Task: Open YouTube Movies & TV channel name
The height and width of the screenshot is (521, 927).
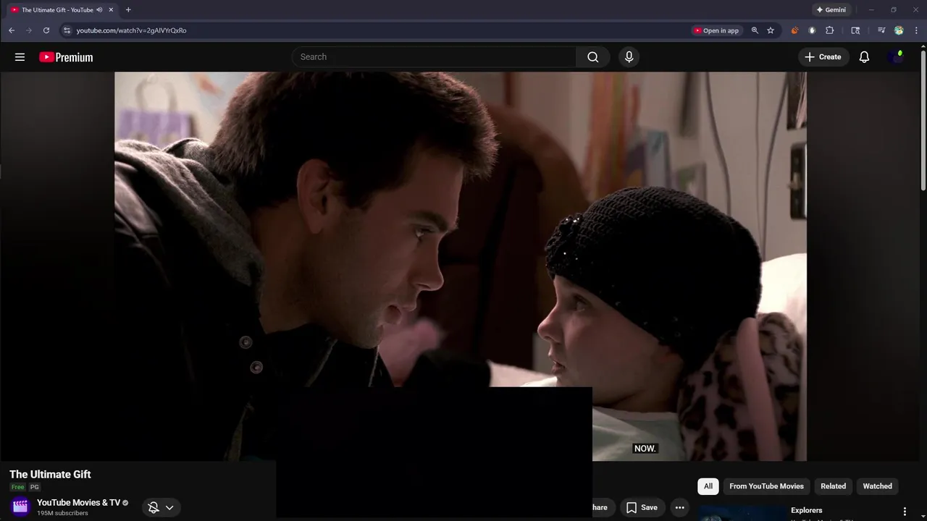Action: coord(78,503)
